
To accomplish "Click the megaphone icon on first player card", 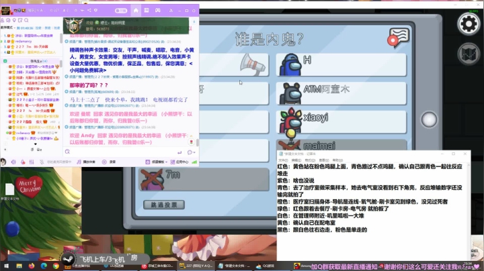I will click(253, 64).
